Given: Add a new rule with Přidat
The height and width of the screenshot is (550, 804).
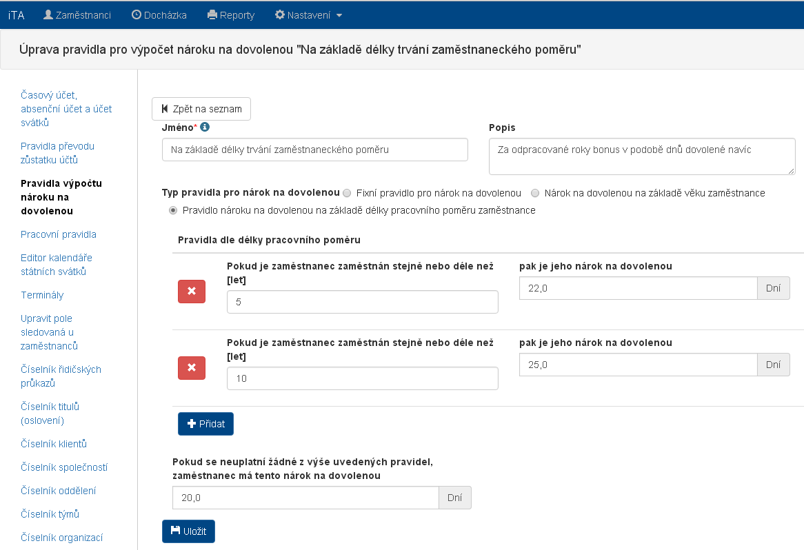Looking at the screenshot, I should [205, 424].
